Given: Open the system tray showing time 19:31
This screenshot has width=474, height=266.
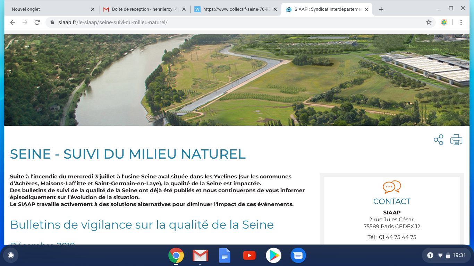Looking at the screenshot, I should pyautogui.click(x=446, y=256).
